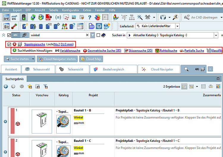Open the result view options dropdown arrow
This screenshot has height=157, width=223.
[197, 86]
